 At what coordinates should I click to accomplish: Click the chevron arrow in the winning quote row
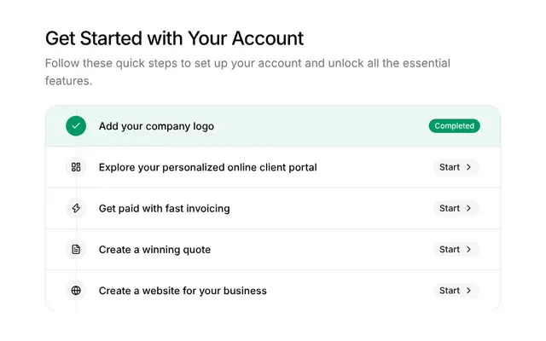point(468,249)
